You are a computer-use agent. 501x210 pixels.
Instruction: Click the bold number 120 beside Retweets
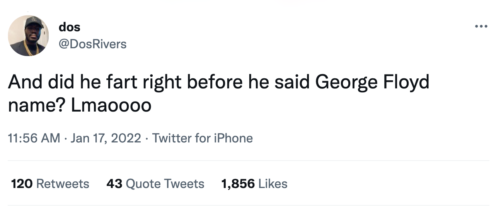click(x=22, y=184)
